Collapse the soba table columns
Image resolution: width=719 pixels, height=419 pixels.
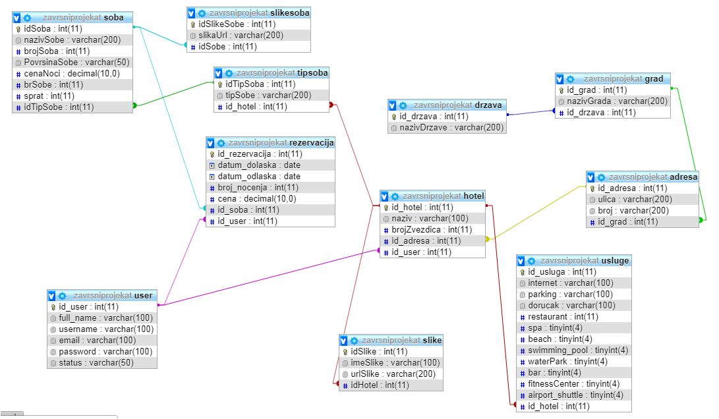click(x=16, y=18)
